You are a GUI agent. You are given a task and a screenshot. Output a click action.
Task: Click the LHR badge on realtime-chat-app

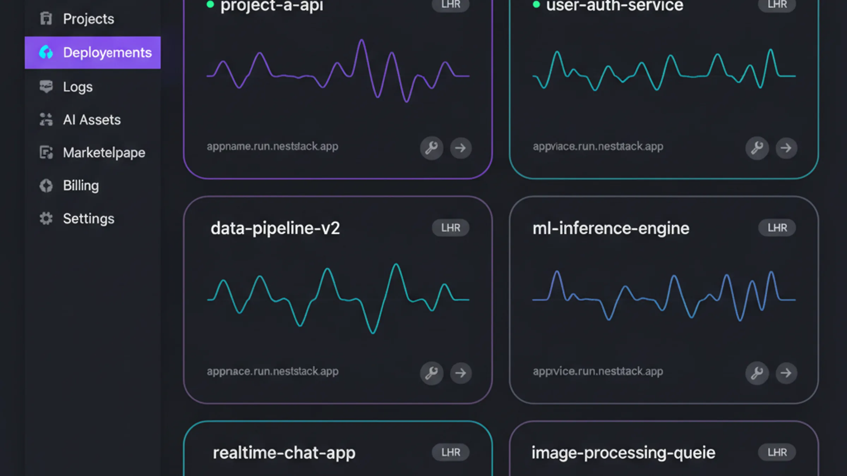pyautogui.click(x=451, y=452)
